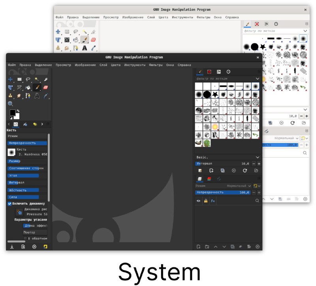Open Фильтры menu in dark window
The height and width of the screenshot is (286, 316).
156,65
